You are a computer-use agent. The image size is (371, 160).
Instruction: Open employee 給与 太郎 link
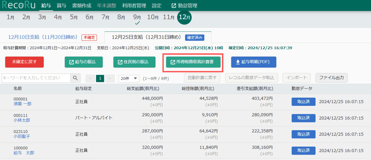(x=24, y=153)
